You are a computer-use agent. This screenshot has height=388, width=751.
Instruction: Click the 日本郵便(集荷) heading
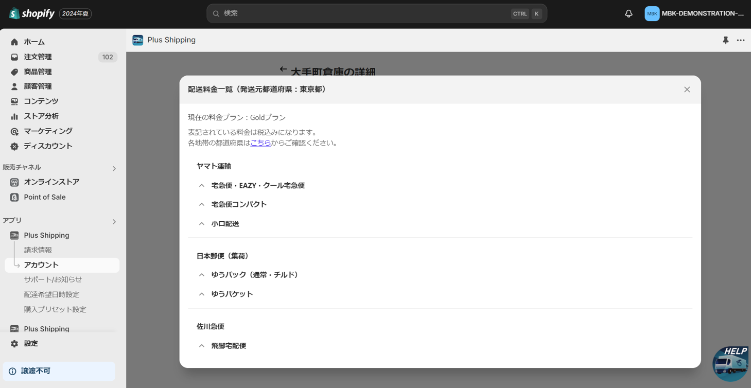222,256
